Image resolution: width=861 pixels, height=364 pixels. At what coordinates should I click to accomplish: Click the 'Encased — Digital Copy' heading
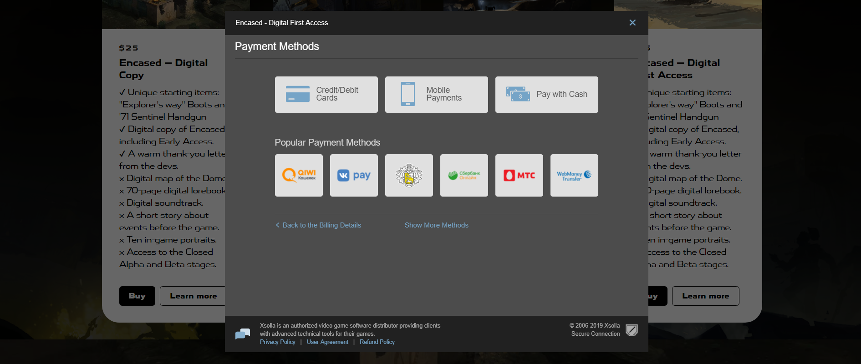(163, 69)
